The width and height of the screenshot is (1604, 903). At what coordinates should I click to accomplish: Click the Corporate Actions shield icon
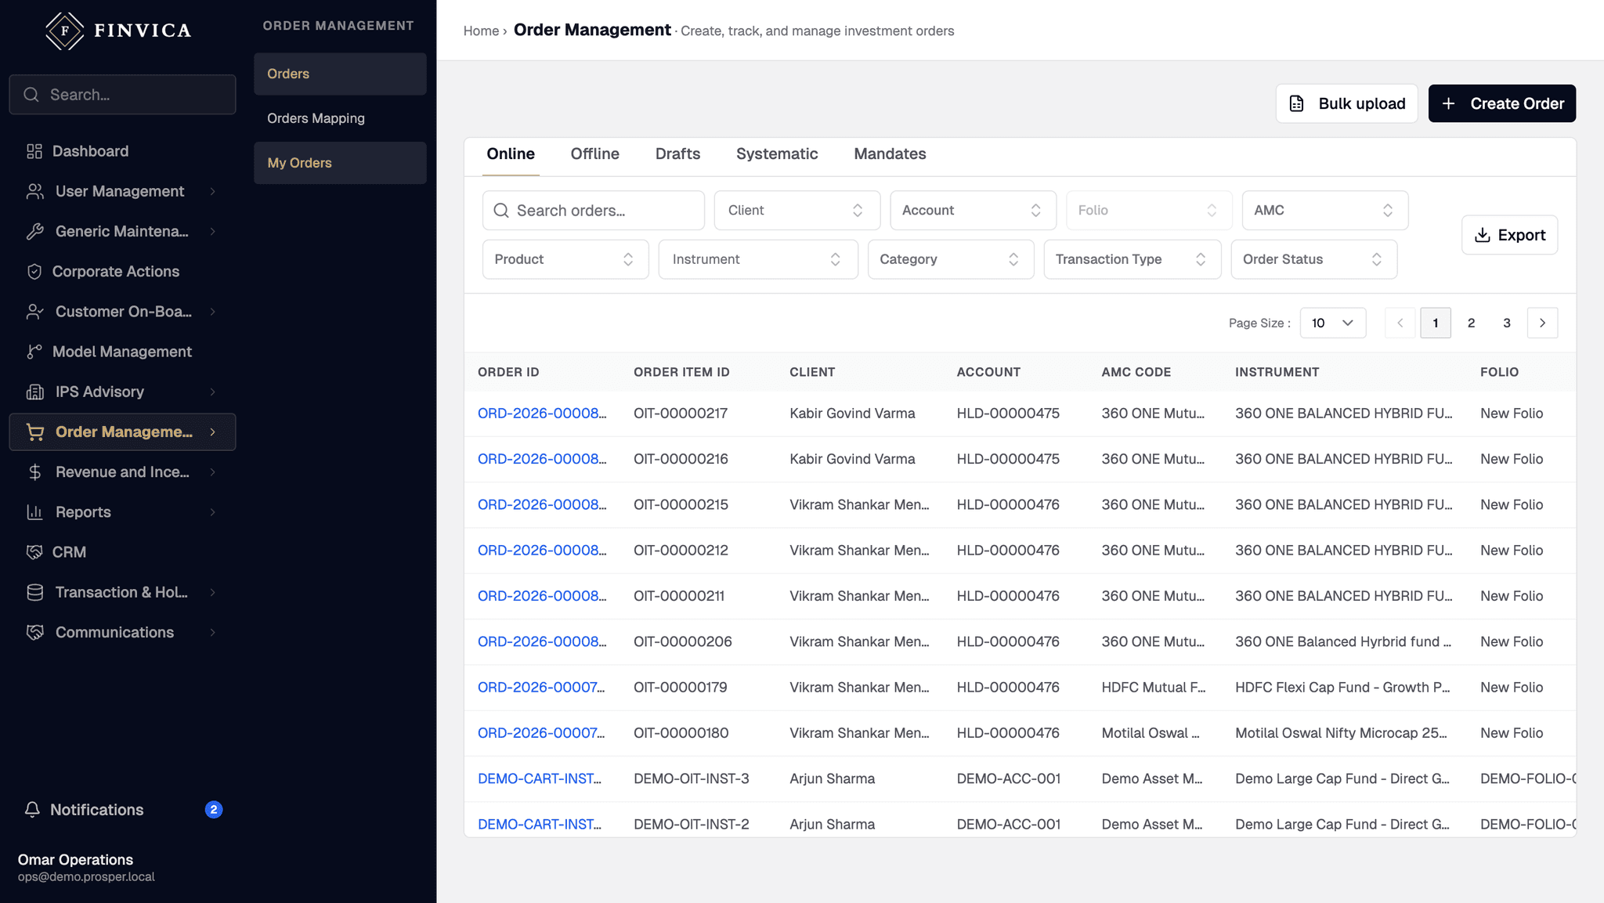click(34, 272)
